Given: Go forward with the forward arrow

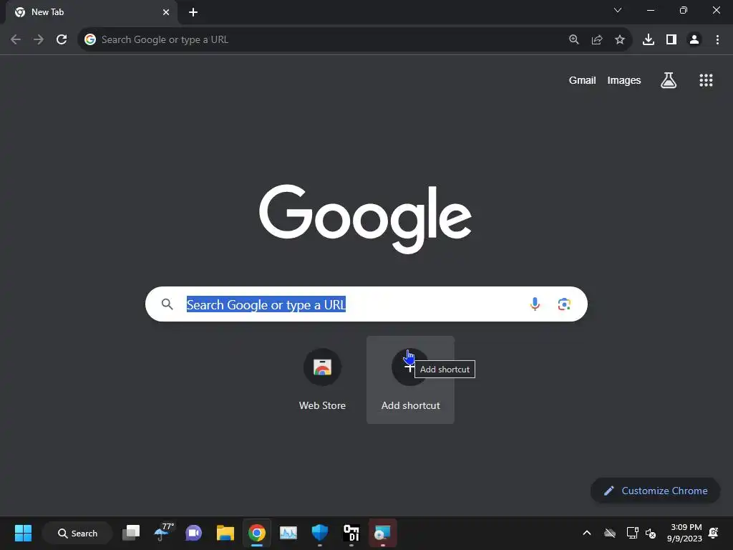Looking at the screenshot, I should point(39,40).
